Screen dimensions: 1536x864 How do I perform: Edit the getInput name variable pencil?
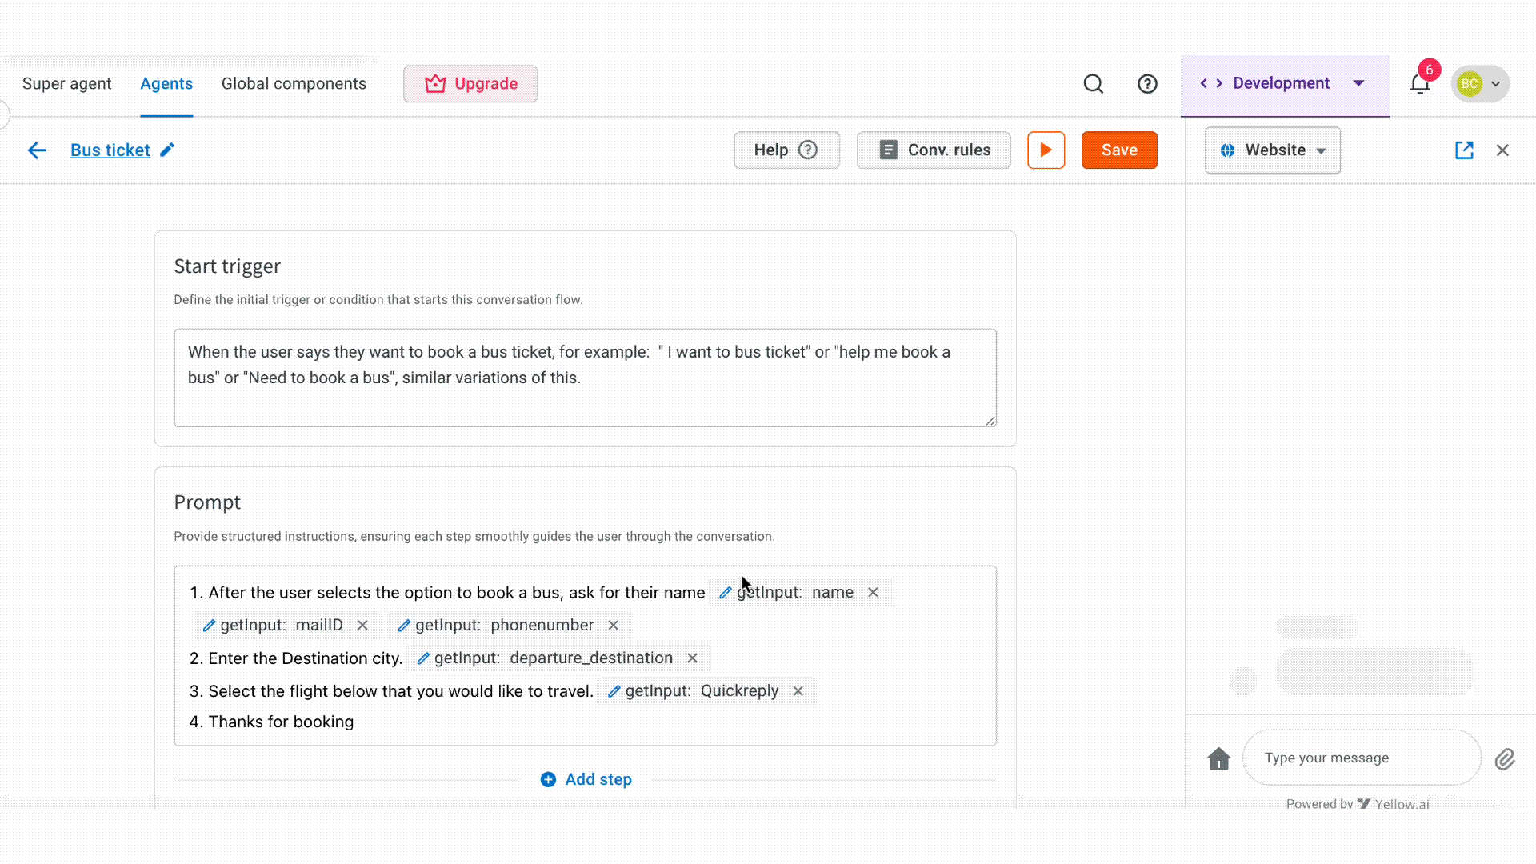725,593
